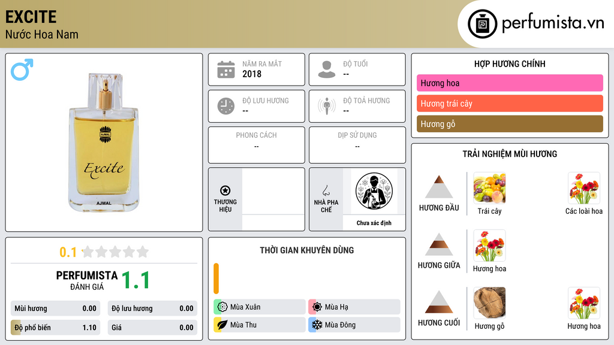Screen dimensions: 614x345
Task: Click the Mùa Thu leaf icon
Action: [222, 325]
